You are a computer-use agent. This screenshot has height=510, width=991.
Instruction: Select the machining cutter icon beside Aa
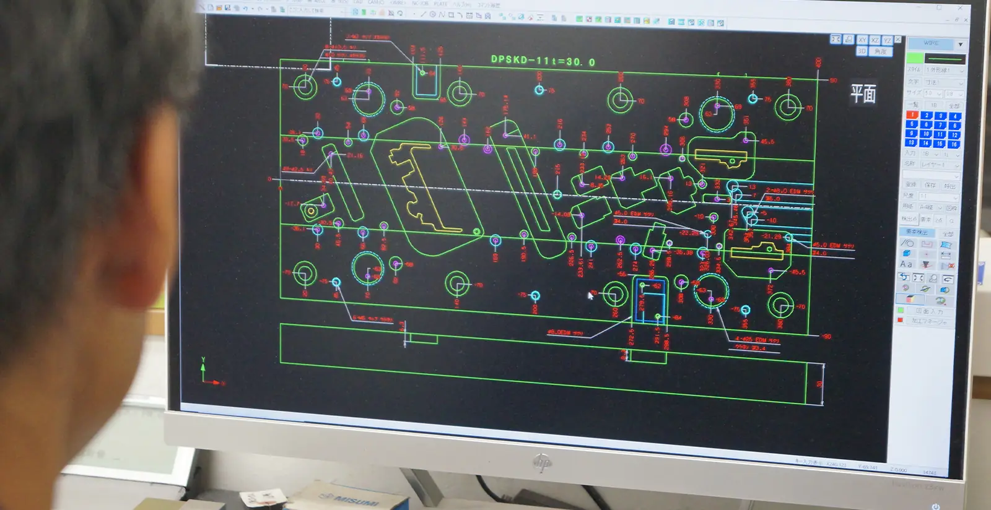coord(927,265)
